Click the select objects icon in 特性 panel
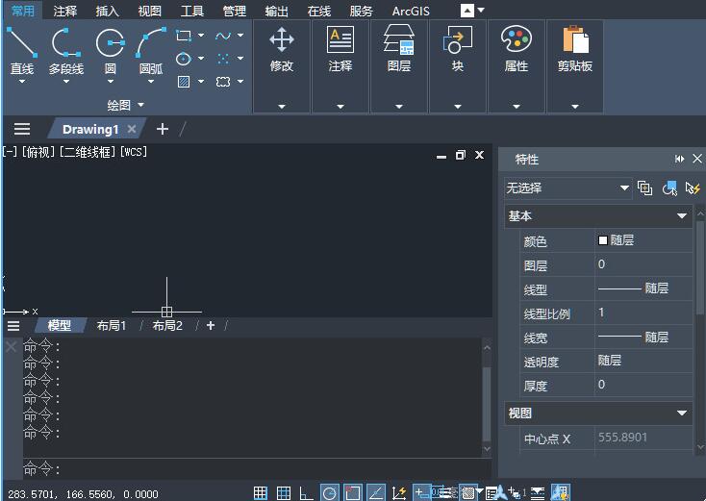706x501 pixels. point(669,188)
